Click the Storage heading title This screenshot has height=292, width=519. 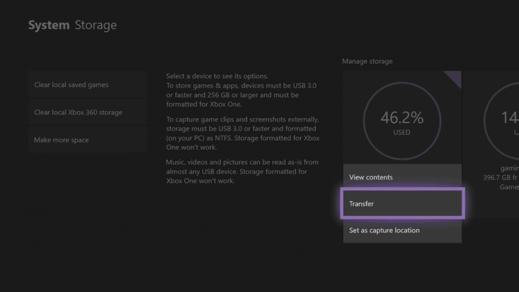[95, 25]
